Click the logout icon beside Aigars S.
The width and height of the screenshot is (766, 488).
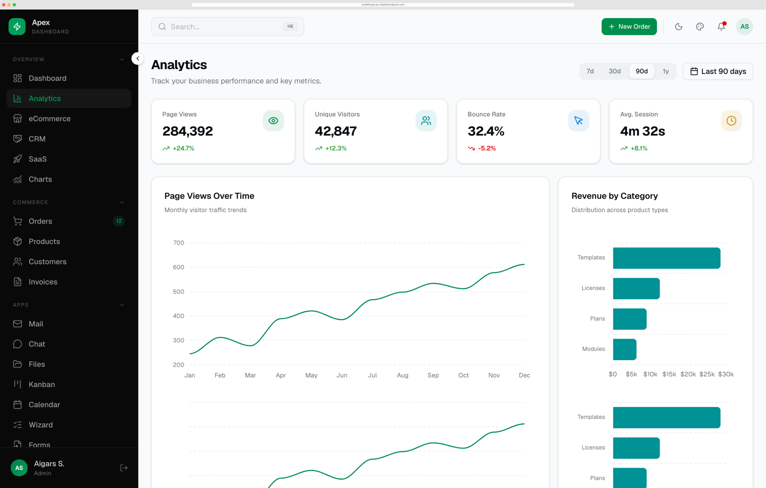click(x=124, y=468)
